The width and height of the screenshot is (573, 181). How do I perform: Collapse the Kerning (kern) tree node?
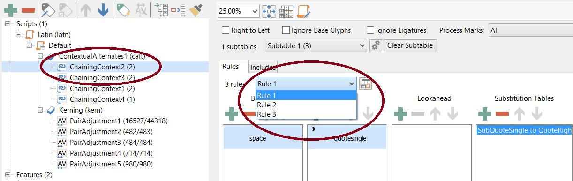pos(40,110)
